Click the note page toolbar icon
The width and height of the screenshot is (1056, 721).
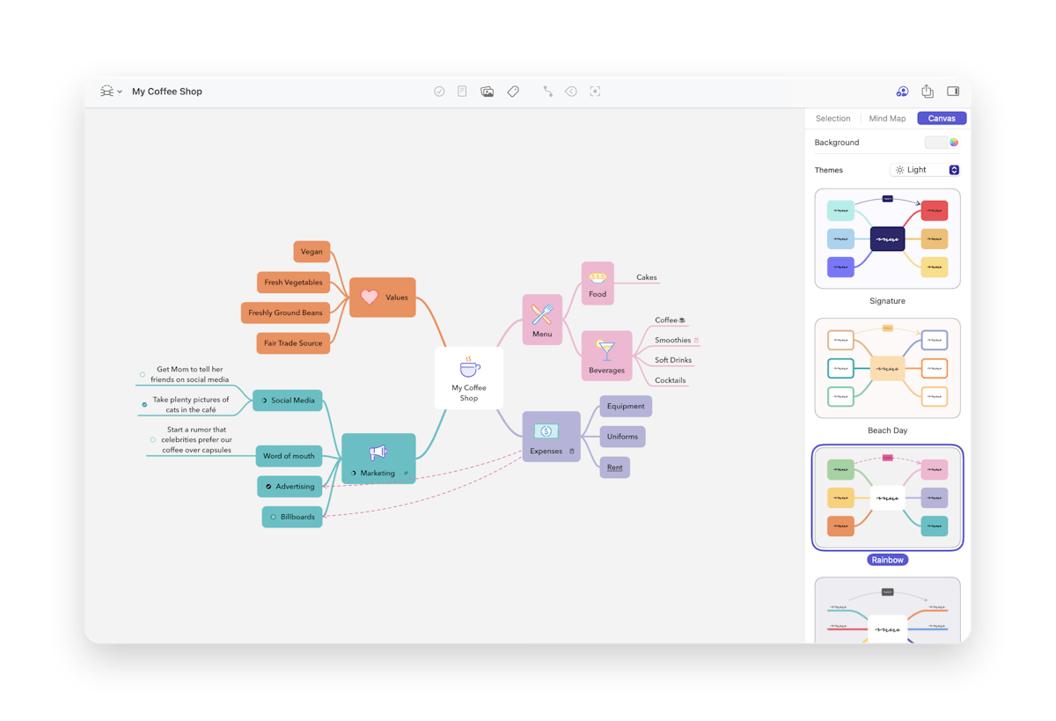click(x=462, y=92)
